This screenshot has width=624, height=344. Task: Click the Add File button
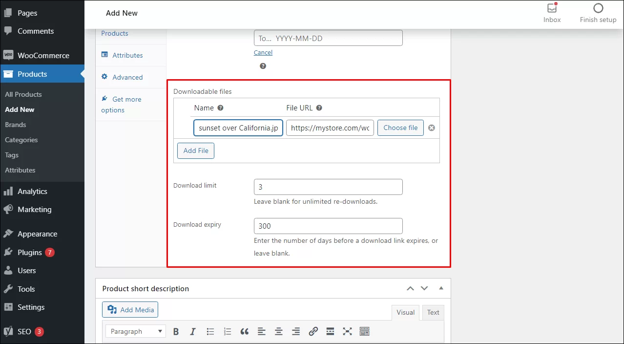(x=195, y=150)
